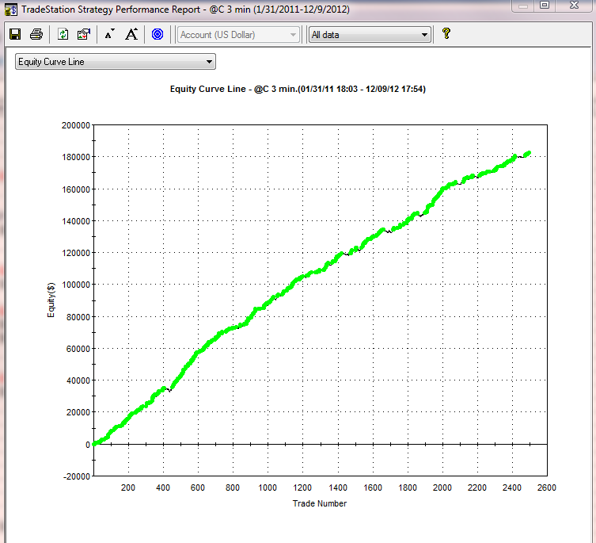Maximize the Performance Report window

545,6
